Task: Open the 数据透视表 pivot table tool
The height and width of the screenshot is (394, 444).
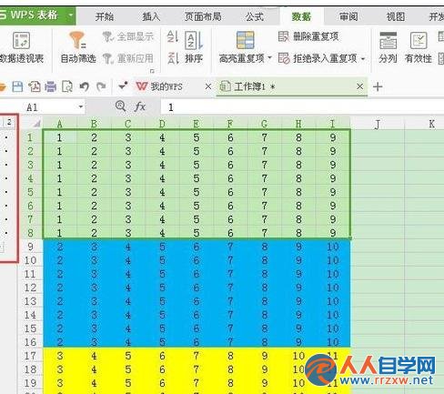Action: pyautogui.click(x=22, y=47)
